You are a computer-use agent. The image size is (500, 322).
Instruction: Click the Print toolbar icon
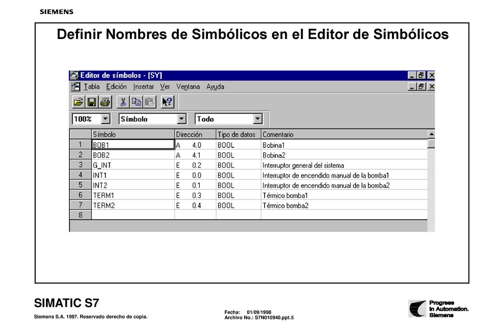tap(105, 102)
